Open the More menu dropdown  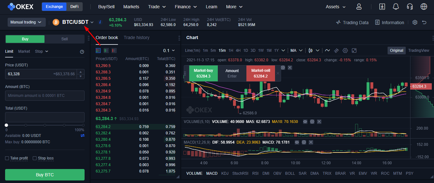234,7
